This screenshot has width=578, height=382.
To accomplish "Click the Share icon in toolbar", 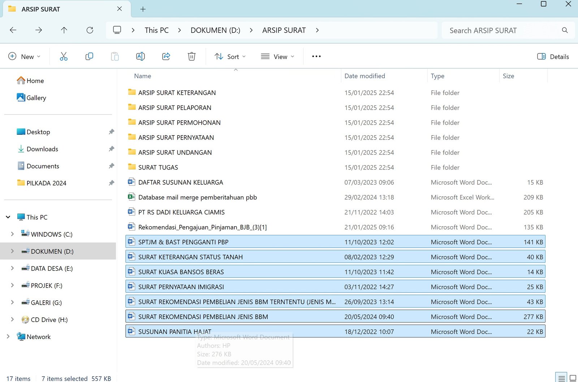I will point(166,56).
